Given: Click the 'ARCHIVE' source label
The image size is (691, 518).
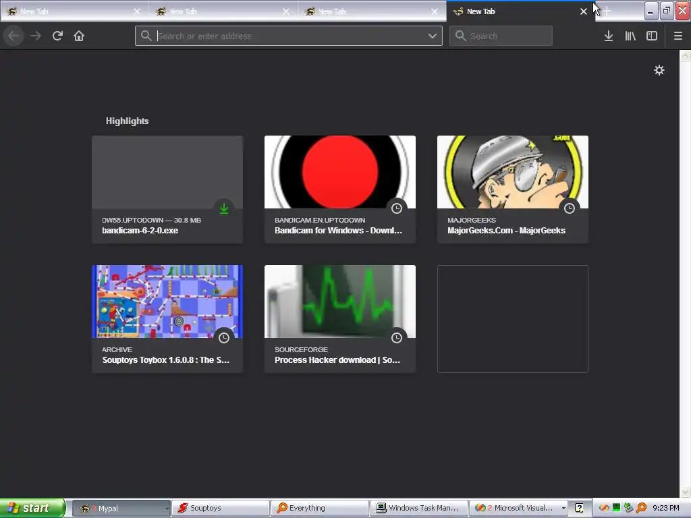Looking at the screenshot, I should click(117, 349).
